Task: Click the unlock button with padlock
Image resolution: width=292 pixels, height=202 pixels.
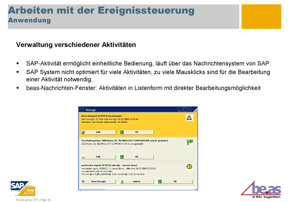Action: pos(137,181)
